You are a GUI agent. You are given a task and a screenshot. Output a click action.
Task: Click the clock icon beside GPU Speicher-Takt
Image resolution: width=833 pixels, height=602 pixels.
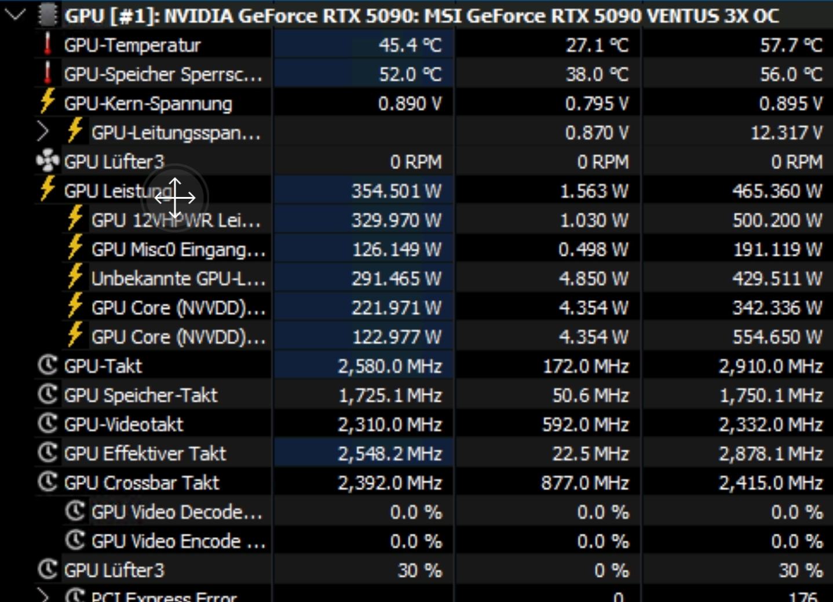tap(48, 394)
